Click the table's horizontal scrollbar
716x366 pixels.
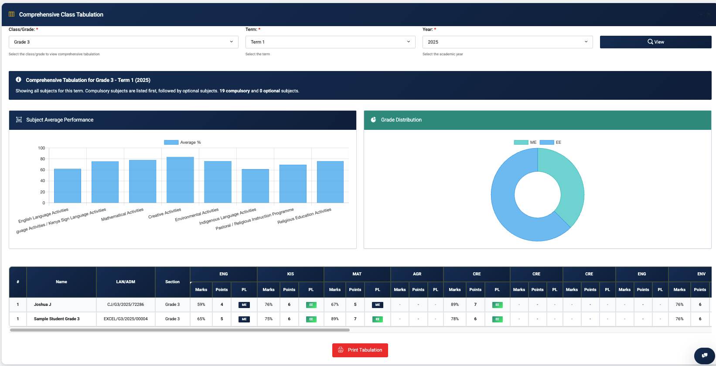[x=180, y=330]
